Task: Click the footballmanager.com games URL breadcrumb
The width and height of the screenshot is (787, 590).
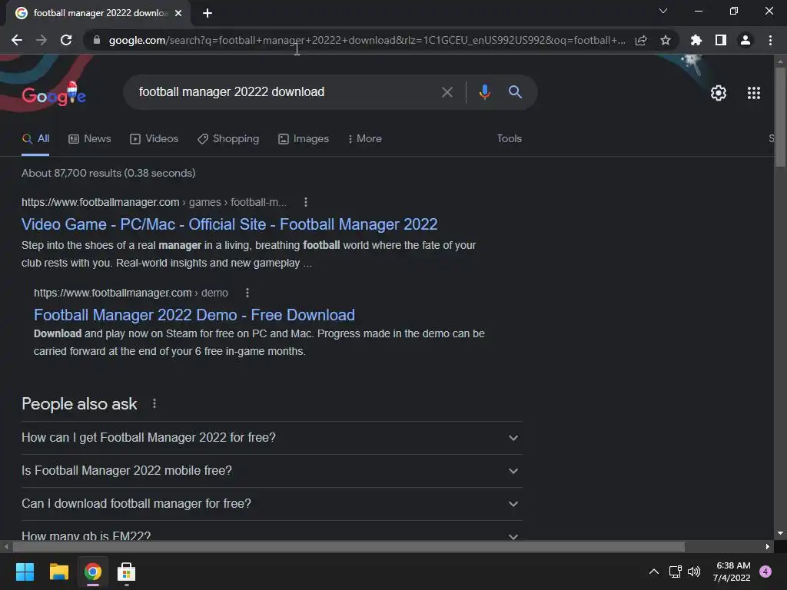Action: coord(154,202)
